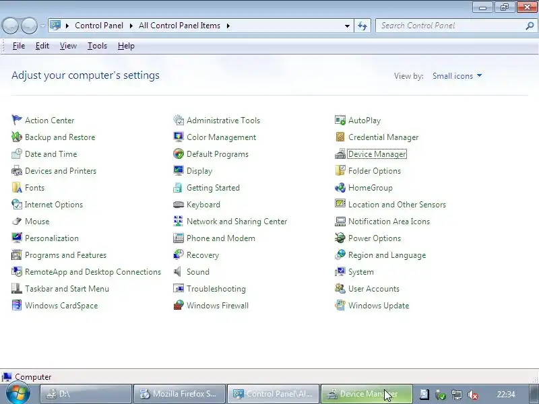Click the Taskbar and Start Menu icon

[16, 289]
